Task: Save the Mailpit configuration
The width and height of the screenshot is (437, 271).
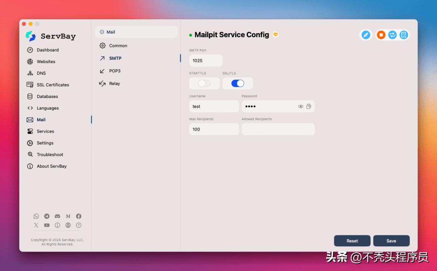Action: click(x=391, y=241)
